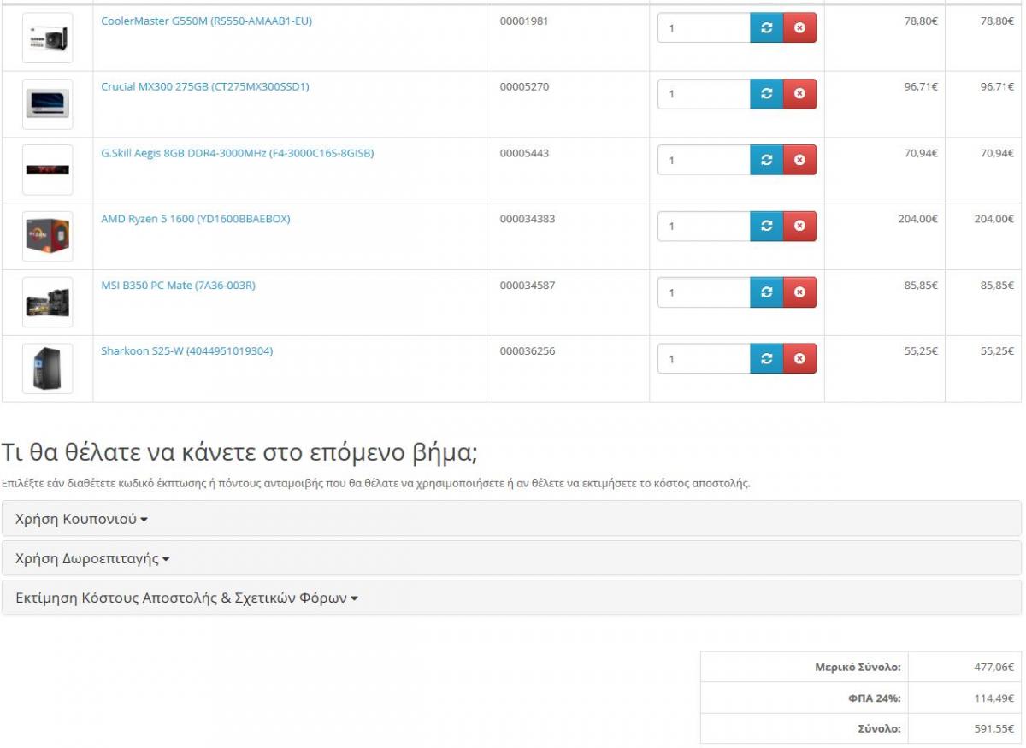Viewport: 1026px width, 748px height.
Task: Delete MSI B350 PC Mate from cart
Action: pos(799,292)
